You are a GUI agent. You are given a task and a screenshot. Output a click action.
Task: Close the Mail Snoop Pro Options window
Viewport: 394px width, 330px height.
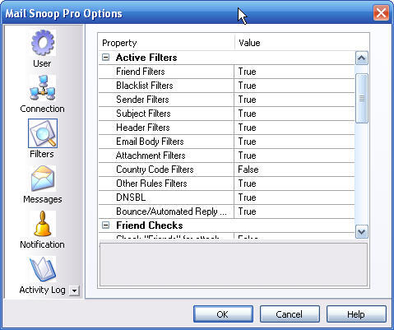pos(381,13)
